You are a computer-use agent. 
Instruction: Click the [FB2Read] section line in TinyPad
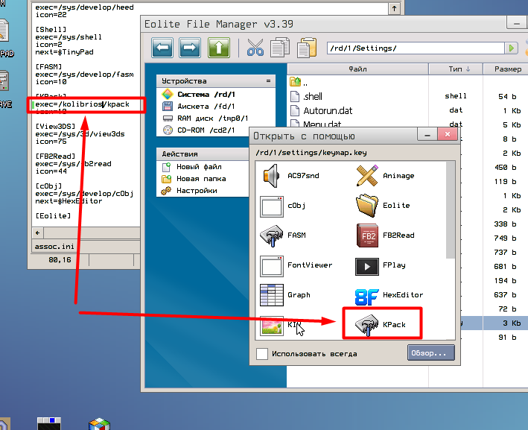coord(55,156)
